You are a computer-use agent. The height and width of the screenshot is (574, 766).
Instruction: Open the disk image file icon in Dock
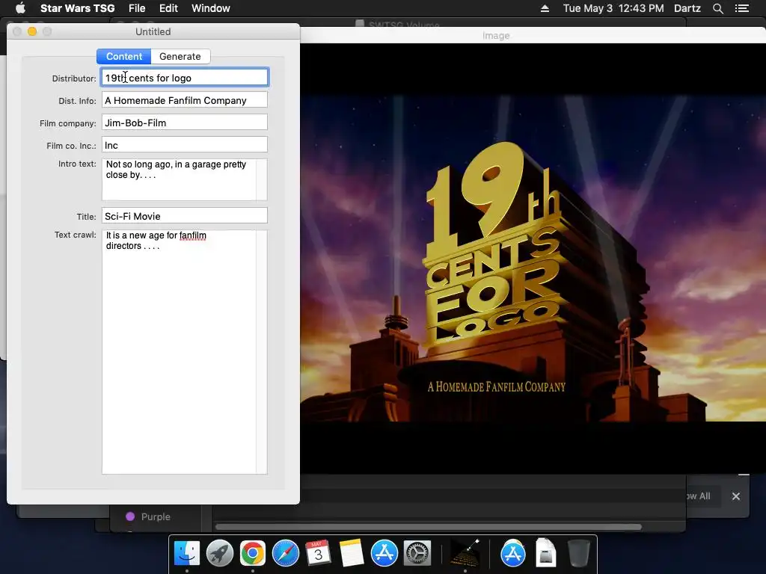pyautogui.click(x=545, y=553)
